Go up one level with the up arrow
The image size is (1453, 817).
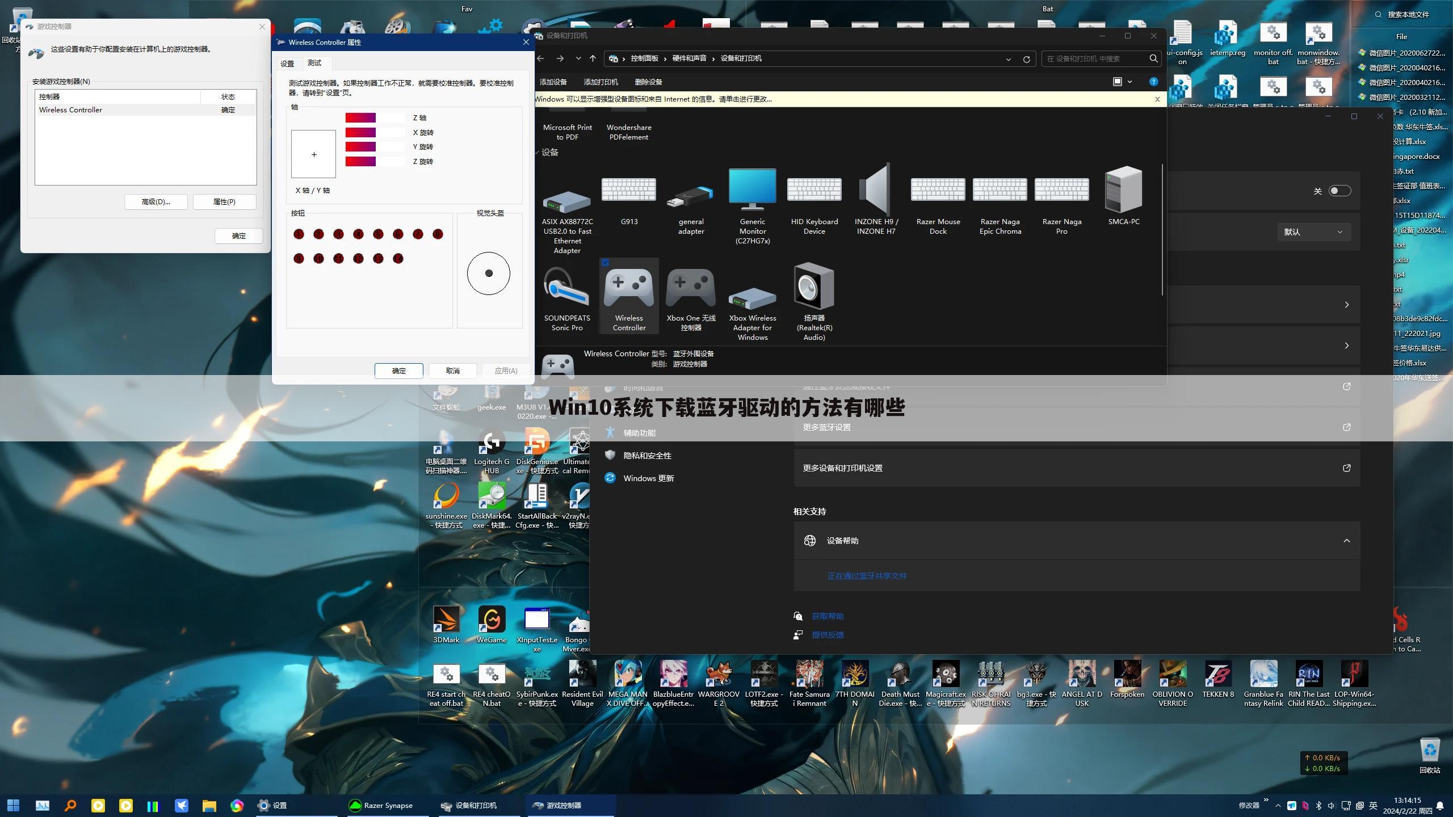(593, 58)
